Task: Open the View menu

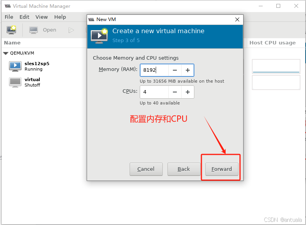Action: (x=41, y=17)
